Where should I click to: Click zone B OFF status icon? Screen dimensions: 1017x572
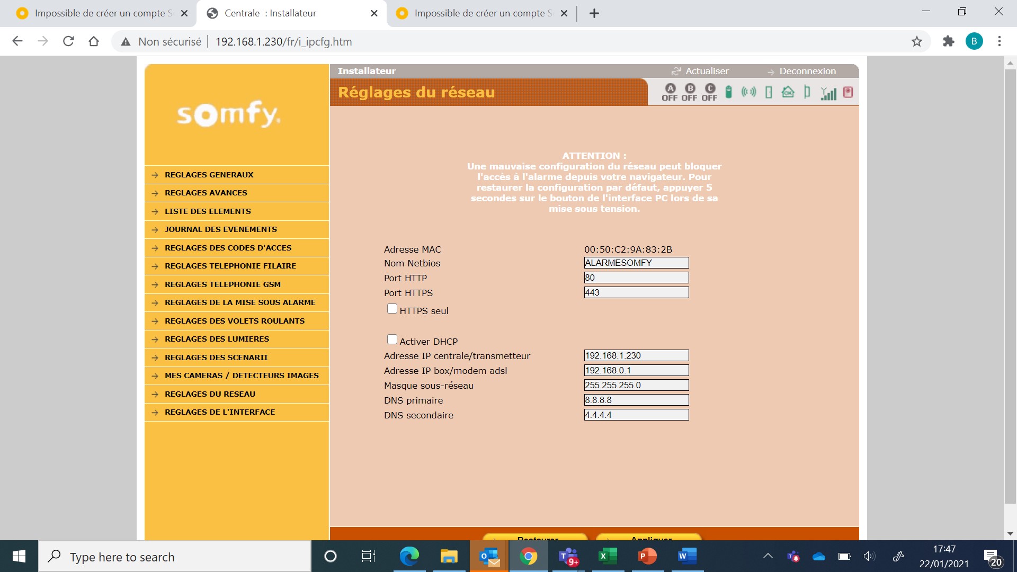click(690, 92)
